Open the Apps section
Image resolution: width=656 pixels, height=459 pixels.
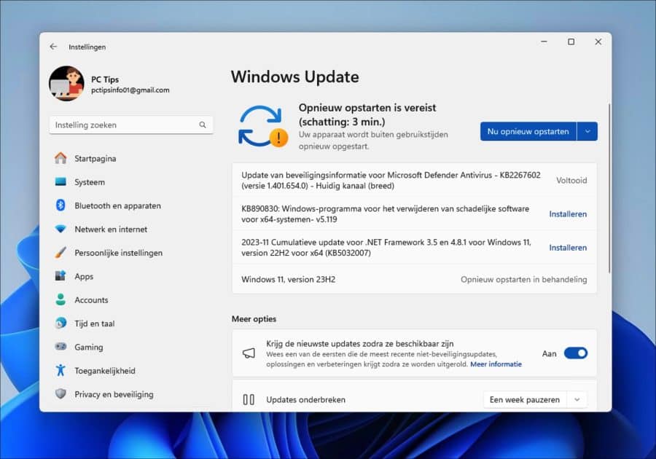click(x=83, y=276)
